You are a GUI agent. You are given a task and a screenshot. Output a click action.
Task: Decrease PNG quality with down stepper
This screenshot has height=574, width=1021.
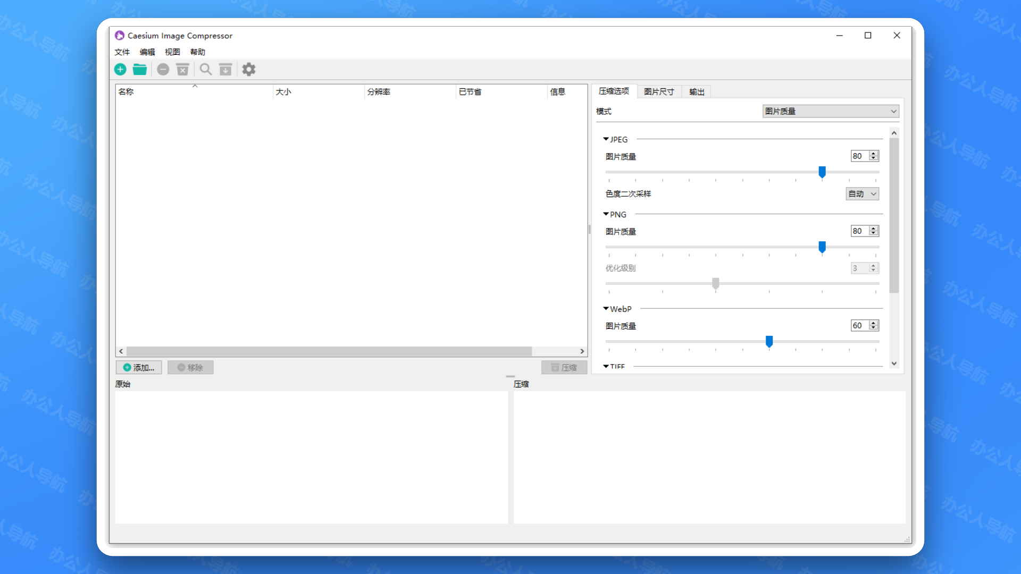click(874, 234)
